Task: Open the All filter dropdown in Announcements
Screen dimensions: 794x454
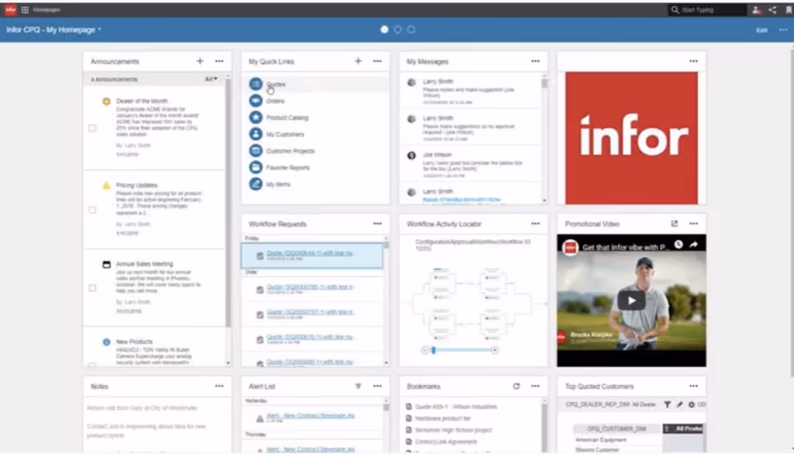Action: coord(211,79)
